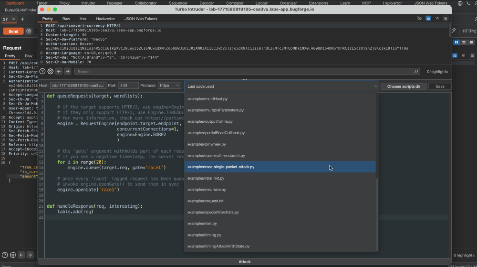Click the magnifier icon in Turbo Intruder search bar
This screenshot has height=267, width=477.
tap(416, 72)
